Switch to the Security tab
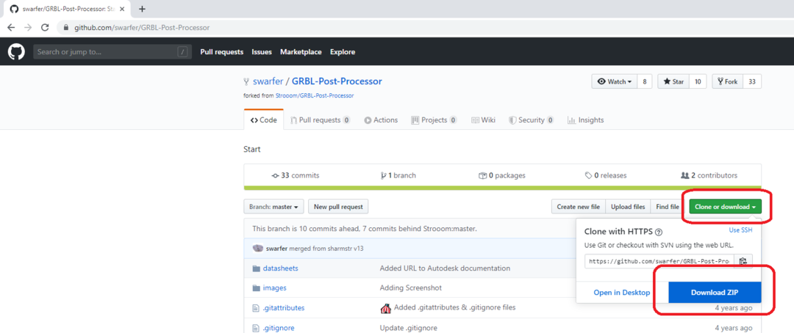 (x=532, y=120)
